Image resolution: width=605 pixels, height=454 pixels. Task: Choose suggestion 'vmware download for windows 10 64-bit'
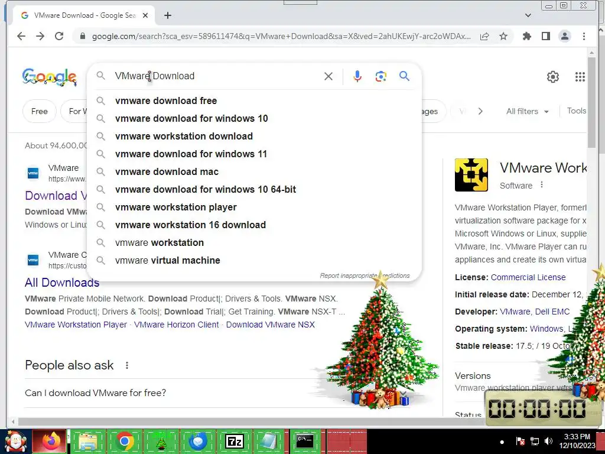[x=254, y=190]
